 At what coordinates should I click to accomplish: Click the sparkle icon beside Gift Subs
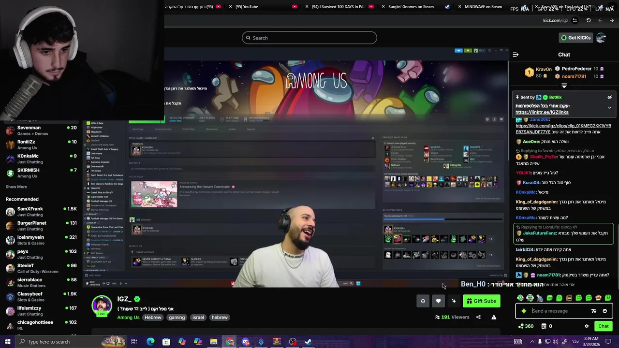pos(454,301)
